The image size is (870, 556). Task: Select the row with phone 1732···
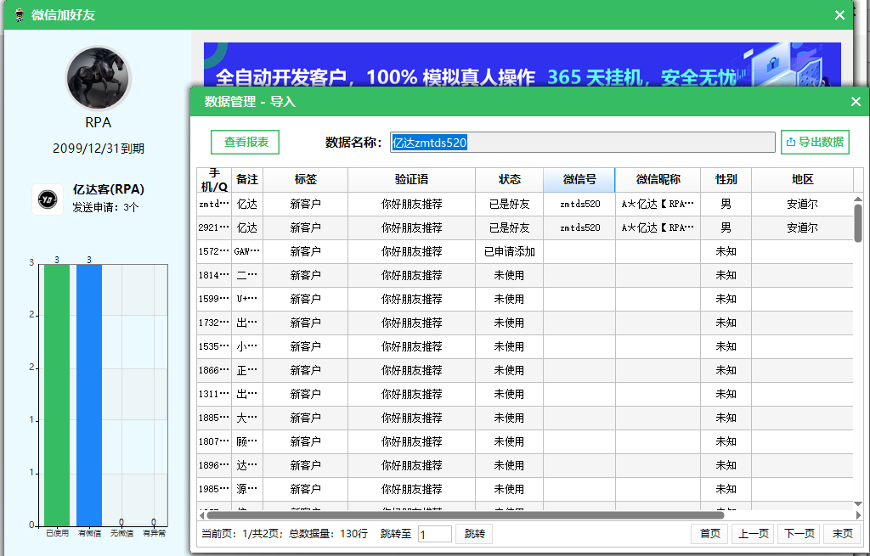pos(525,323)
